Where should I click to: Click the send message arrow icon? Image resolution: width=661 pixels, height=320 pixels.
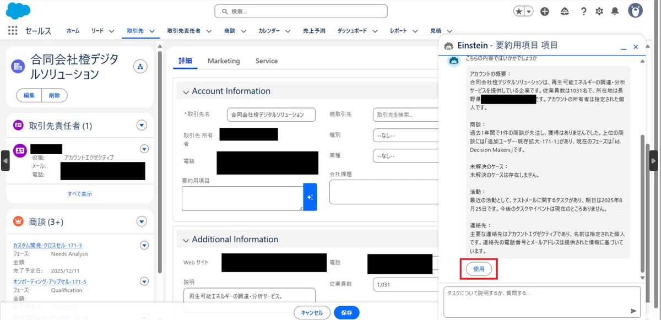coord(633,311)
